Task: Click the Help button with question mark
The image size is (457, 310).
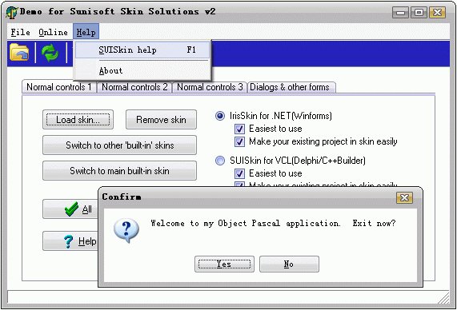Action: point(70,241)
